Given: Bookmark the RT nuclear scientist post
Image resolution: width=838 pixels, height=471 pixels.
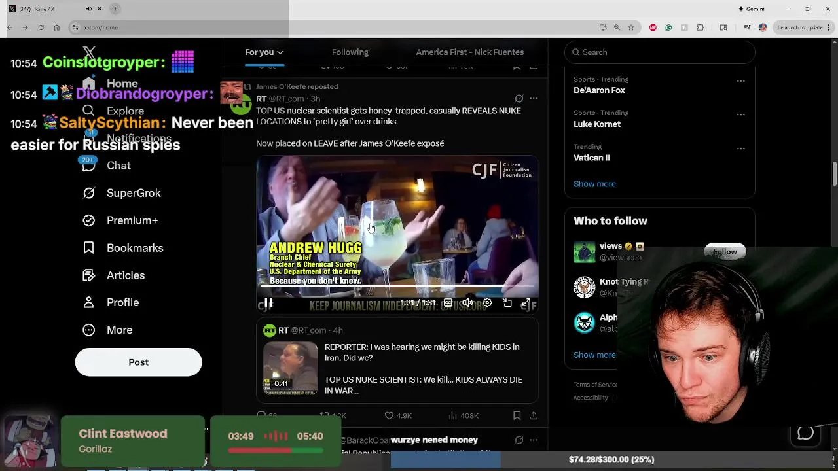Looking at the screenshot, I should click(517, 415).
